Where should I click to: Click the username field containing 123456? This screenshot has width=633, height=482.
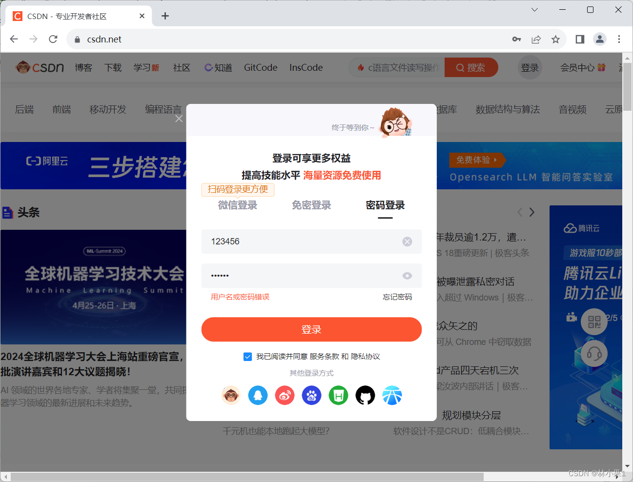click(x=311, y=241)
